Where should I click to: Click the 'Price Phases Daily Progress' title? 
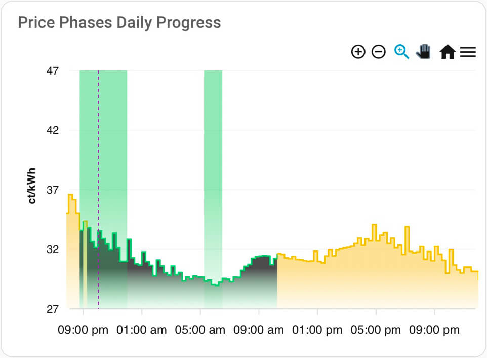119,23
